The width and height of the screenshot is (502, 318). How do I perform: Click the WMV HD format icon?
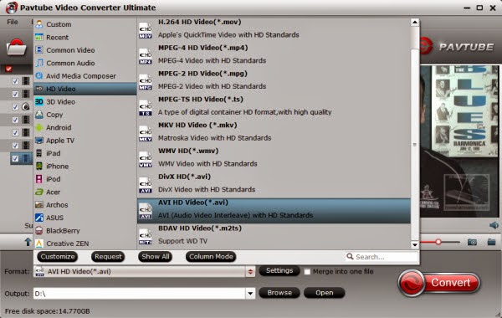click(x=146, y=160)
